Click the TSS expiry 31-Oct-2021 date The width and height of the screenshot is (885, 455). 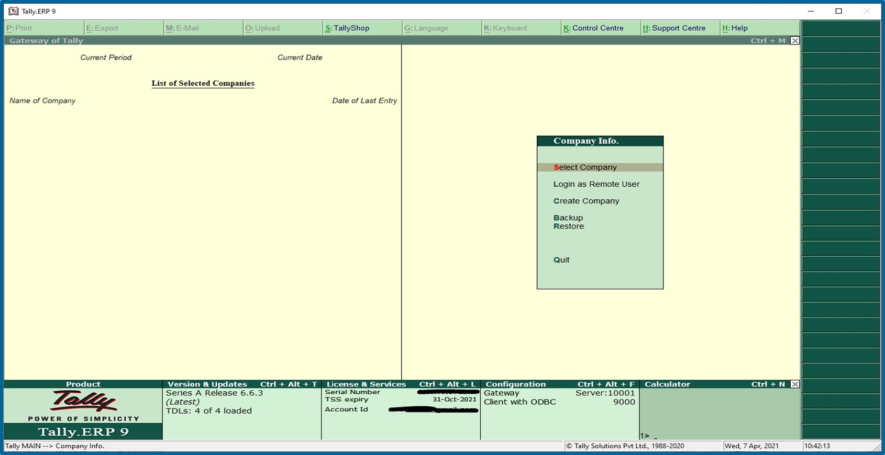tap(455, 400)
